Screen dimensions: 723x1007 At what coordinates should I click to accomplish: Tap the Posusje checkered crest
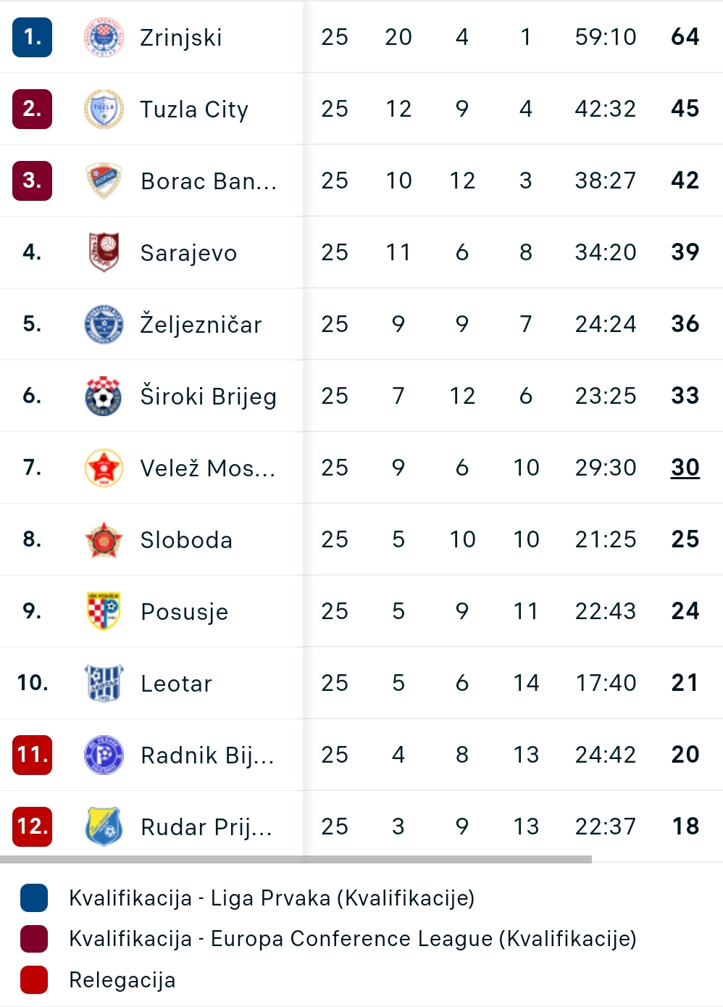pos(104,611)
